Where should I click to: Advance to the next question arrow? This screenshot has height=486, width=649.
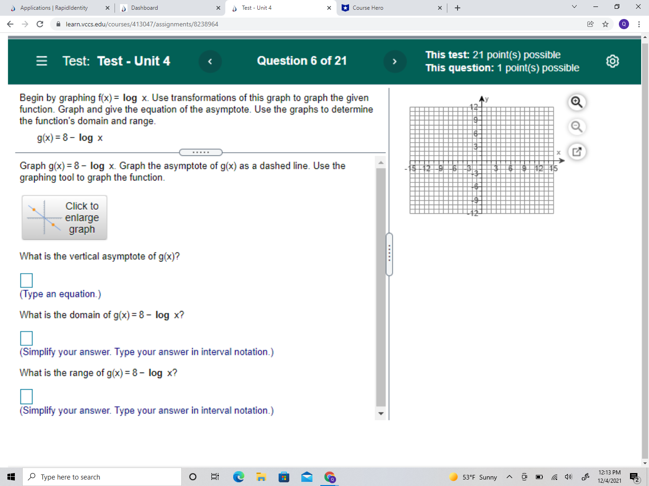pyautogui.click(x=394, y=61)
